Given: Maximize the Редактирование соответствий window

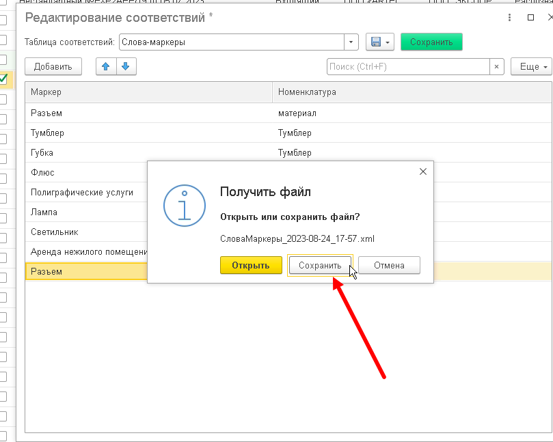Looking at the screenshot, I should pyautogui.click(x=530, y=17).
